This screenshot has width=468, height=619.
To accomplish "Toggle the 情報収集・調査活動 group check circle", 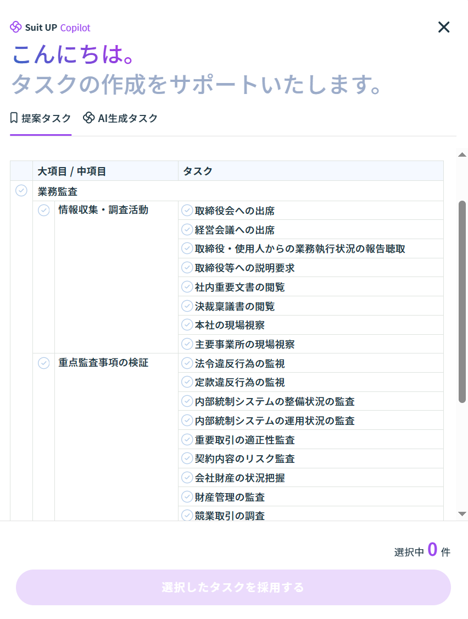I will [x=43, y=211].
